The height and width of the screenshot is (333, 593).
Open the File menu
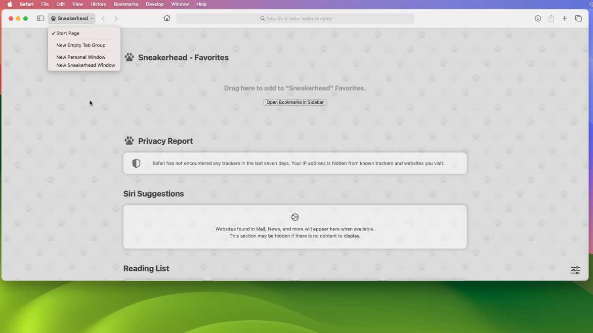coord(45,4)
